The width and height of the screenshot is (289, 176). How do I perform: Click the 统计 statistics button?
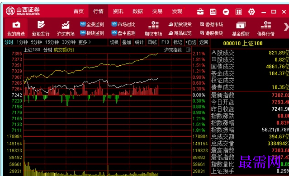139,42
